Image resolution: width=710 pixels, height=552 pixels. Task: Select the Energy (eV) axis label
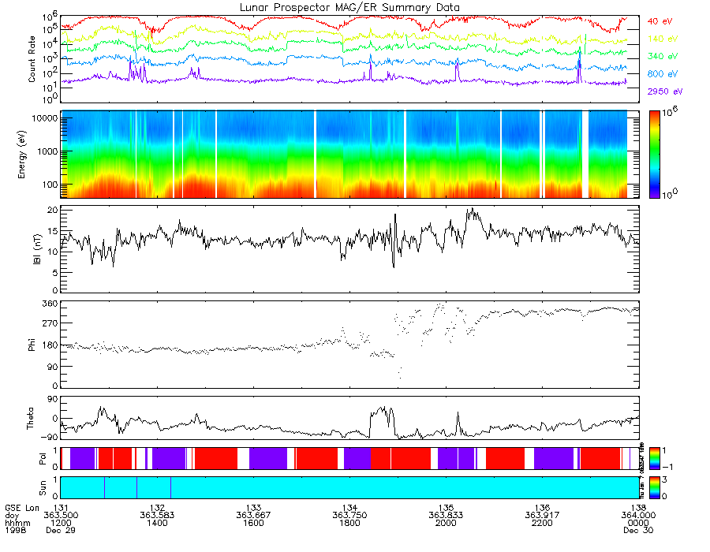coord(21,155)
